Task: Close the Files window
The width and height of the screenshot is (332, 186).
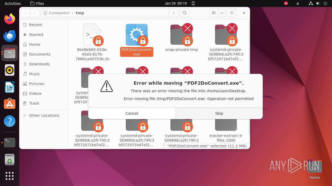Action: coord(244,13)
